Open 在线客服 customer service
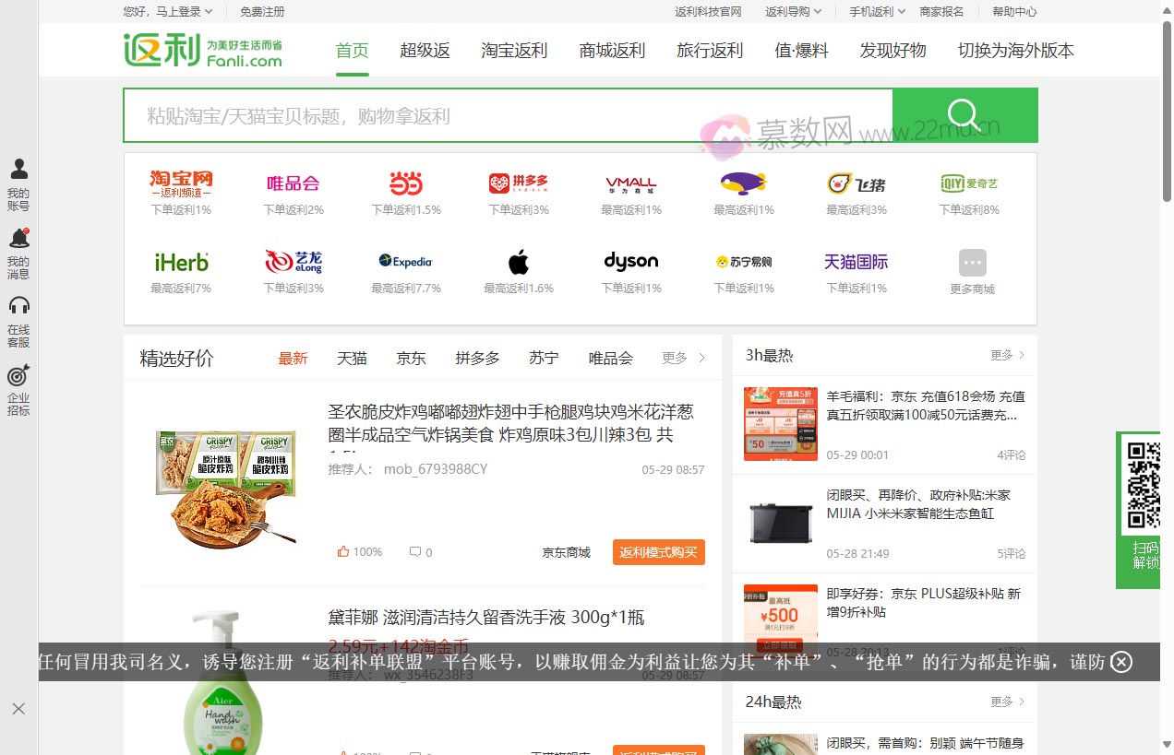 (x=18, y=318)
